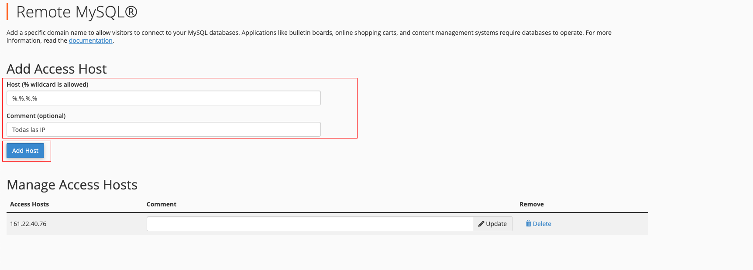Image resolution: width=753 pixels, height=270 pixels.
Task: Delete access host 161.22.40.76
Action: point(538,224)
